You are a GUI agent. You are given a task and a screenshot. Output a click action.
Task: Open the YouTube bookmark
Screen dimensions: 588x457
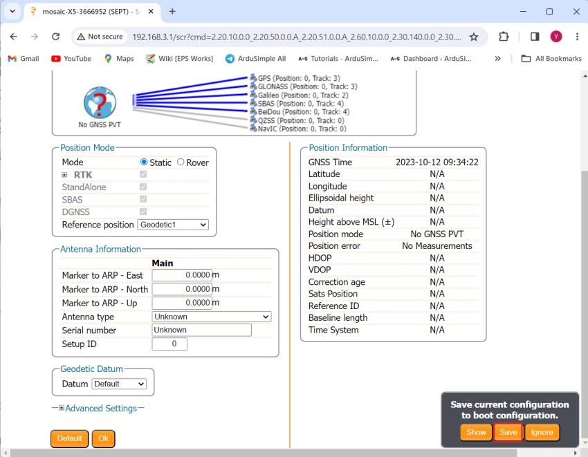71,59
